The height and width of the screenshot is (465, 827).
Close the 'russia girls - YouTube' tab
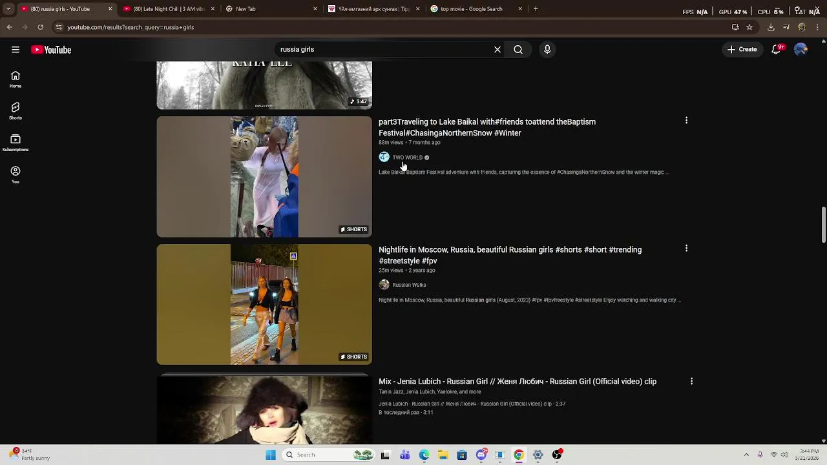tap(110, 9)
